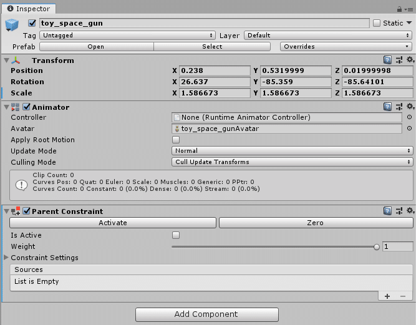This screenshot has height=325, width=416.
Task: Open the Parent Constraint gear settings menu
Action: (410, 211)
